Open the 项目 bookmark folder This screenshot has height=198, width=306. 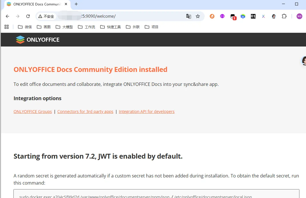(152, 27)
